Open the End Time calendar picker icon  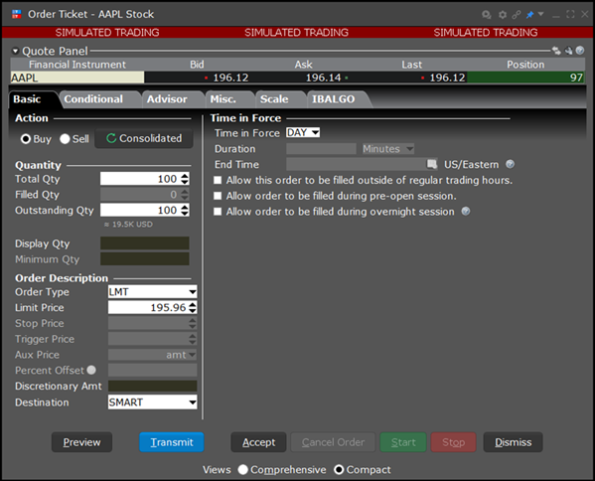point(432,164)
